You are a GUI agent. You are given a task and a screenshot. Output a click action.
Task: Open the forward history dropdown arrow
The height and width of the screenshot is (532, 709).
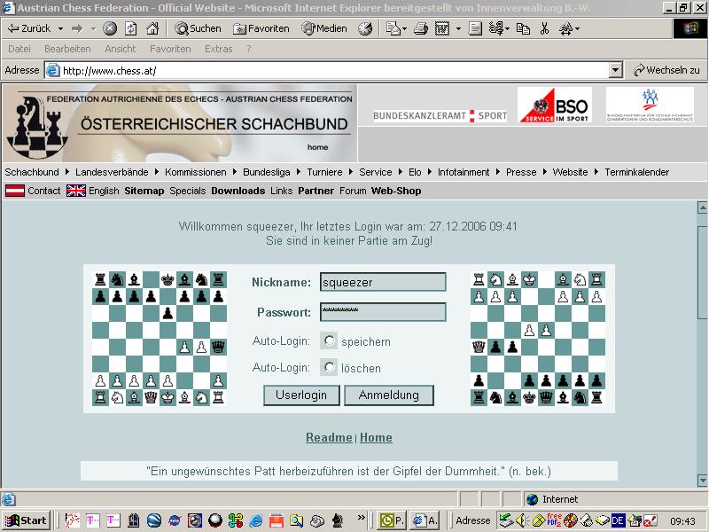[93, 29]
